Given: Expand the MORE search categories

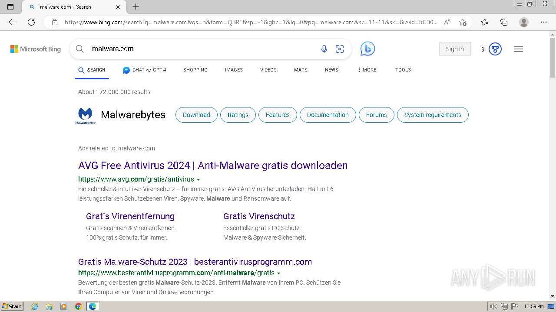Looking at the screenshot, I should pos(367,70).
